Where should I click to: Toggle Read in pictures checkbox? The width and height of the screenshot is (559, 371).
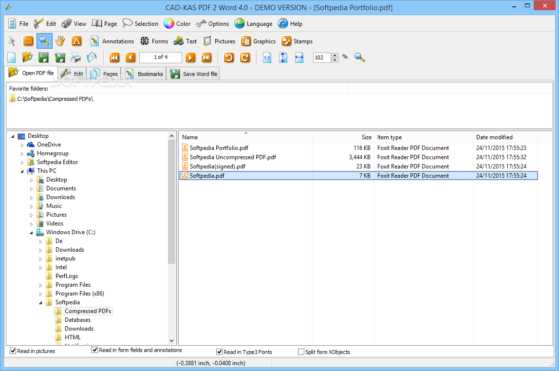(x=13, y=351)
